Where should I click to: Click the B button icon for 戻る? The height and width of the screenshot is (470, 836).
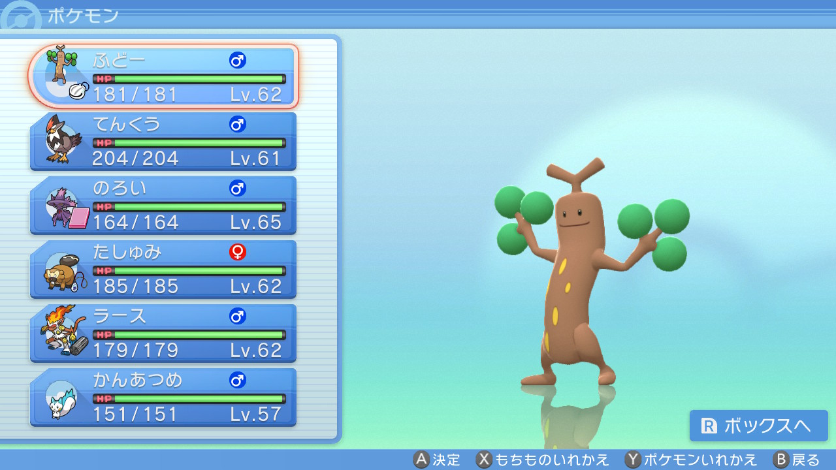coord(781,460)
